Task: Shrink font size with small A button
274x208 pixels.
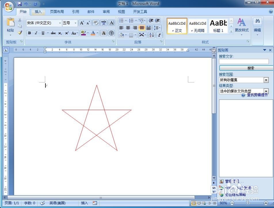Action: (88, 23)
